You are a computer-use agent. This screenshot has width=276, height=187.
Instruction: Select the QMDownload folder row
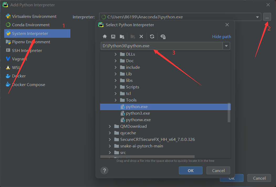[x=165, y=126]
